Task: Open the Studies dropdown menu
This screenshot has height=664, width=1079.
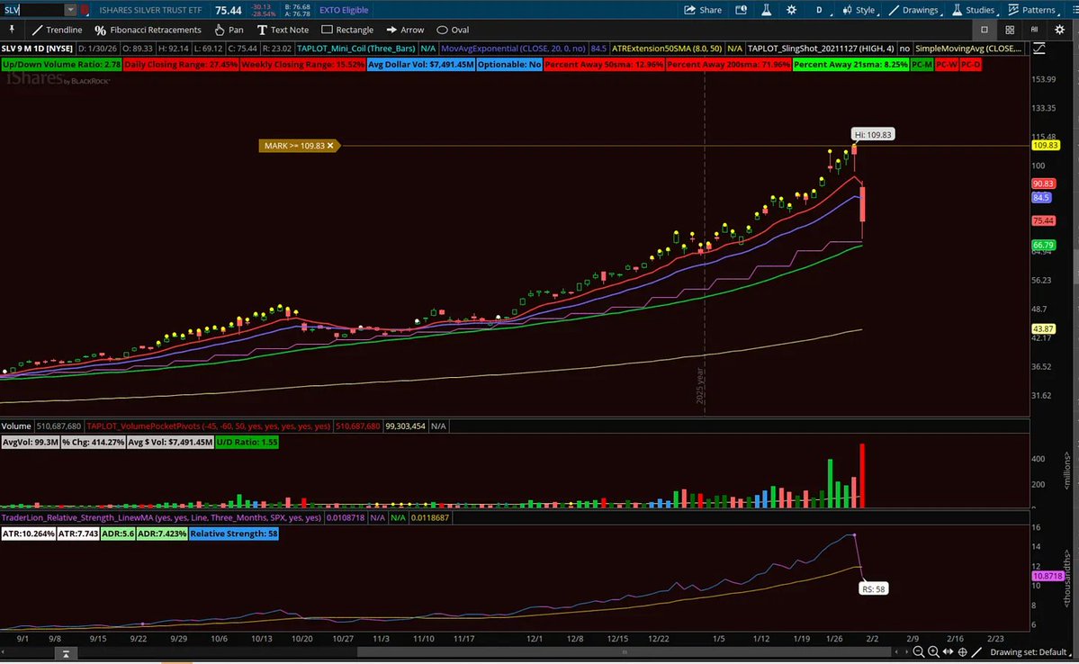Action: pyautogui.click(x=976, y=10)
